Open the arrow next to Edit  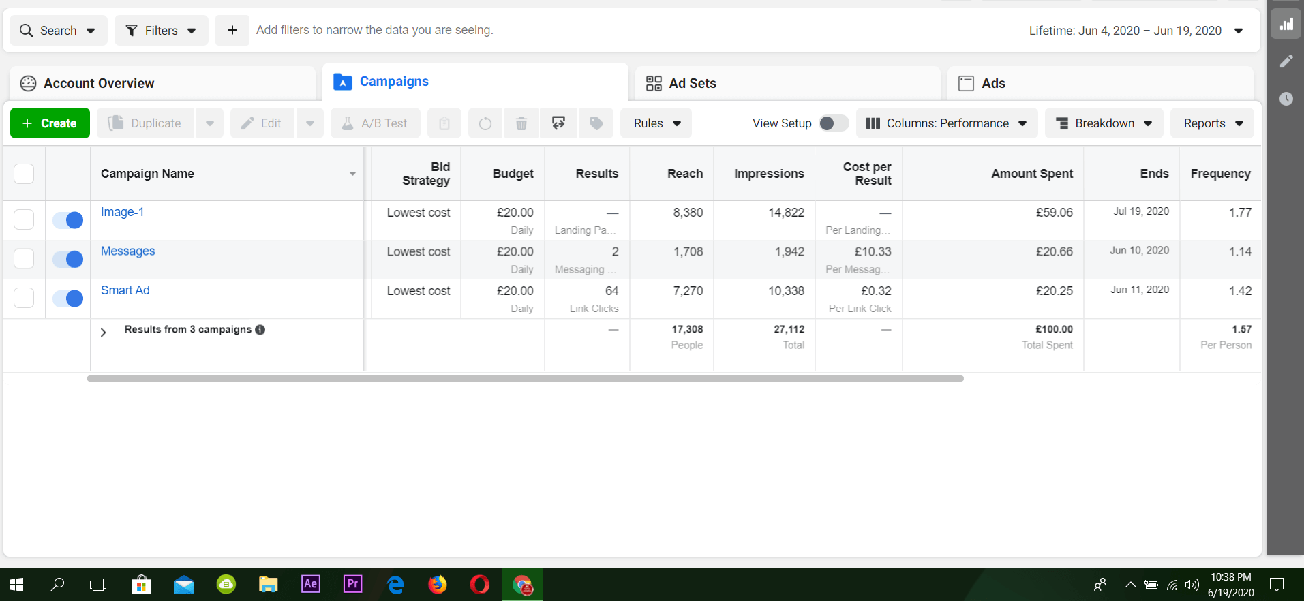pyautogui.click(x=310, y=123)
